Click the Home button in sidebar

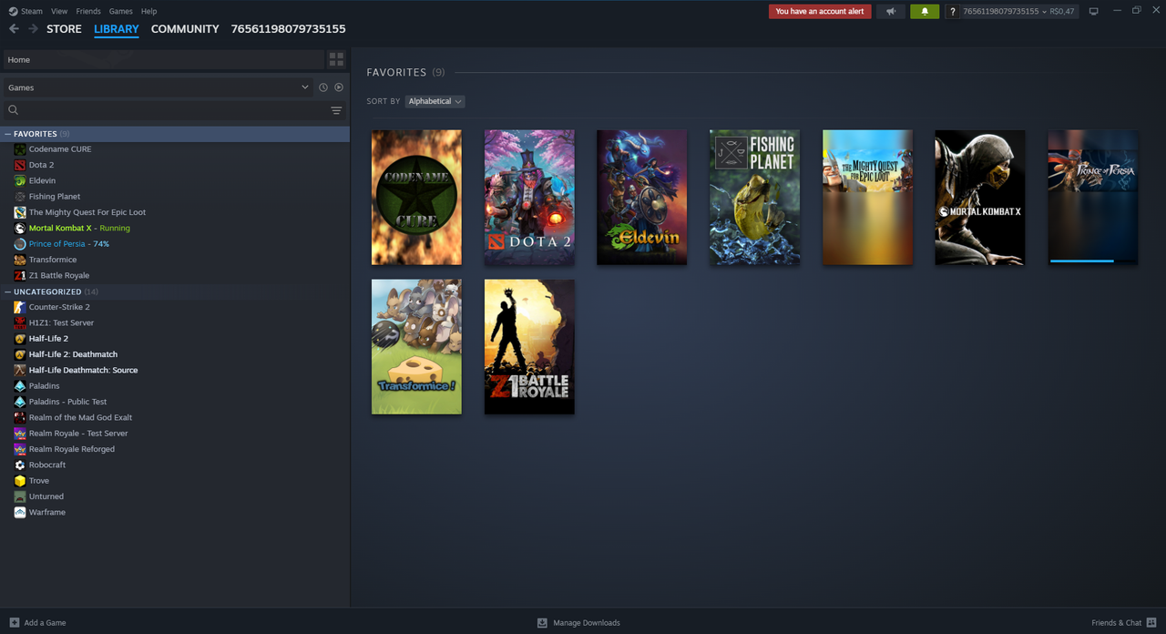(x=164, y=59)
